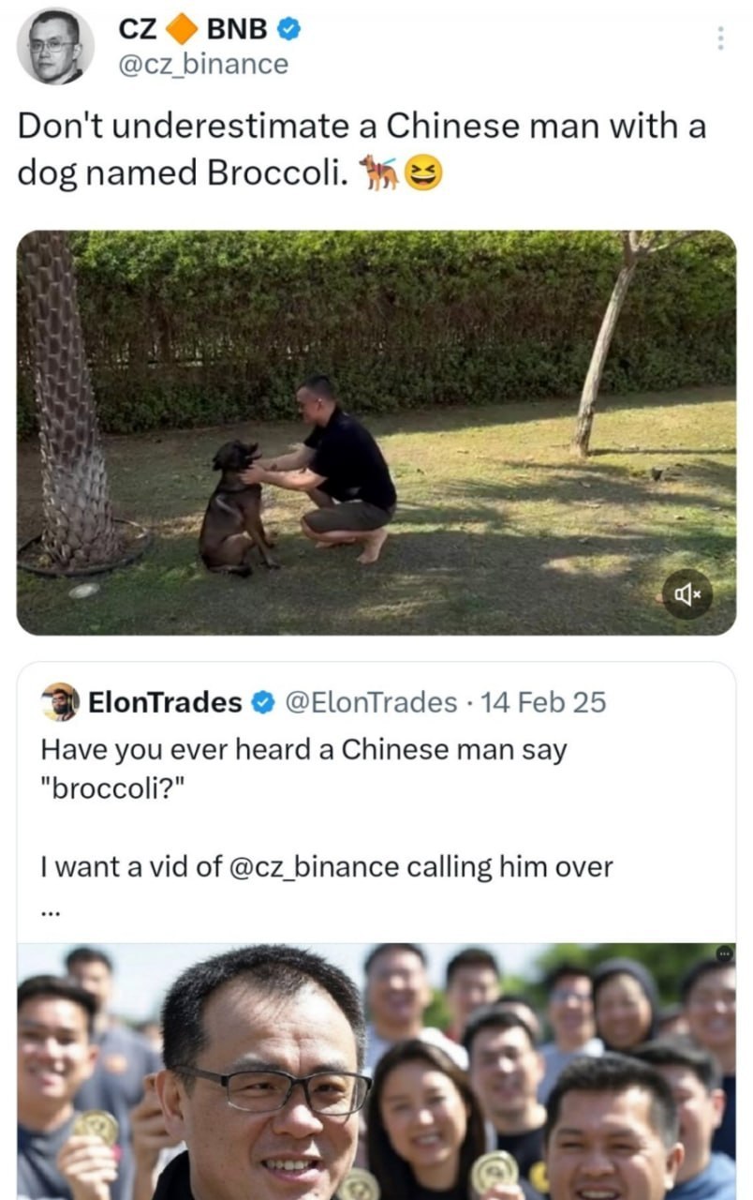The height and width of the screenshot is (1200, 753).
Task: Open the three-dot more options menu
Action: coord(720,38)
